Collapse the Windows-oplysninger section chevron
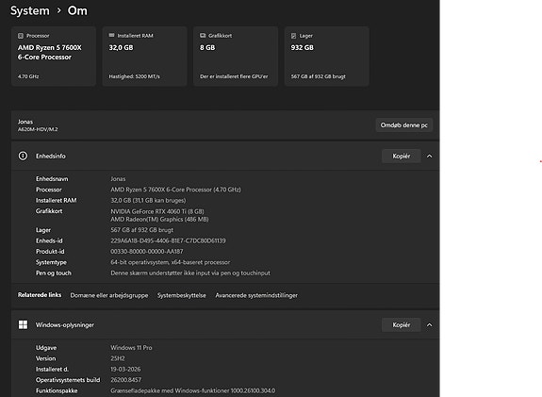Image resolution: width=542 pixels, height=397 pixels. [429, 325]
